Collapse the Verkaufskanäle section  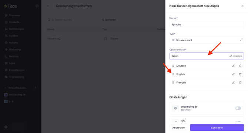coord(6,88)
